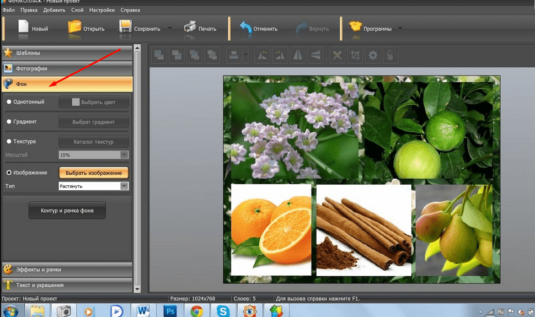
Task: Open object settings with the gear icon
Action: [373, 55]
